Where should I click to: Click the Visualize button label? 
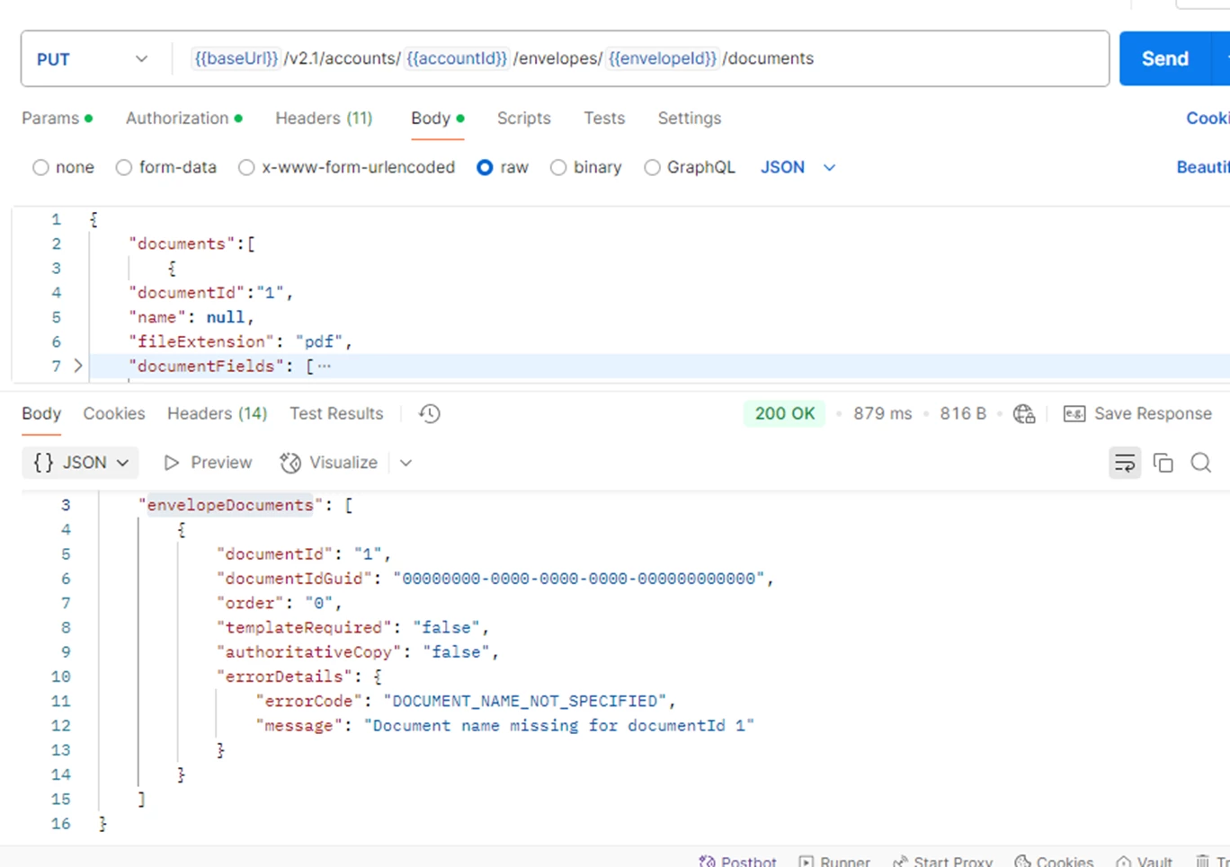(x=343, y=463)
